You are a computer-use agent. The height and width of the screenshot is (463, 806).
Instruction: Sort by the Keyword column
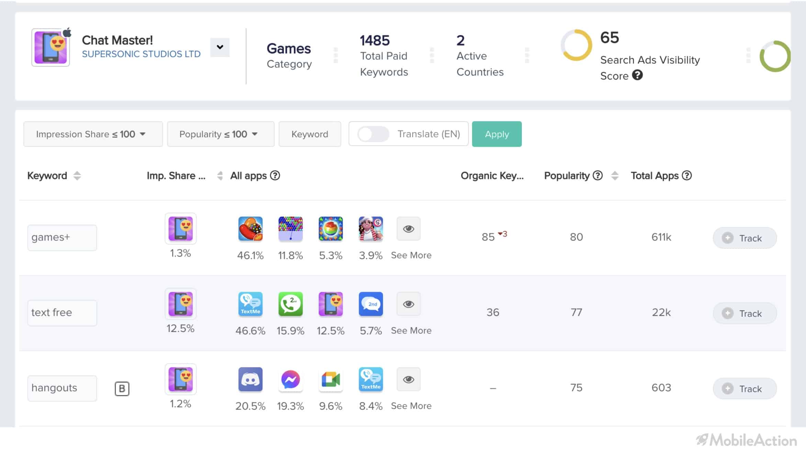(x=77, y=176)
